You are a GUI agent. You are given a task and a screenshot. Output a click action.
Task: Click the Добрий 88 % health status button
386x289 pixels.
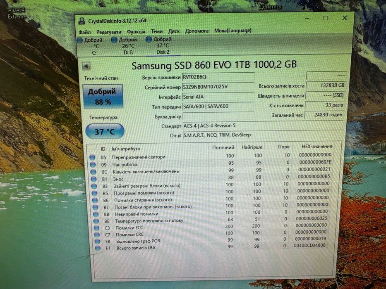click(x=103, y=96)
